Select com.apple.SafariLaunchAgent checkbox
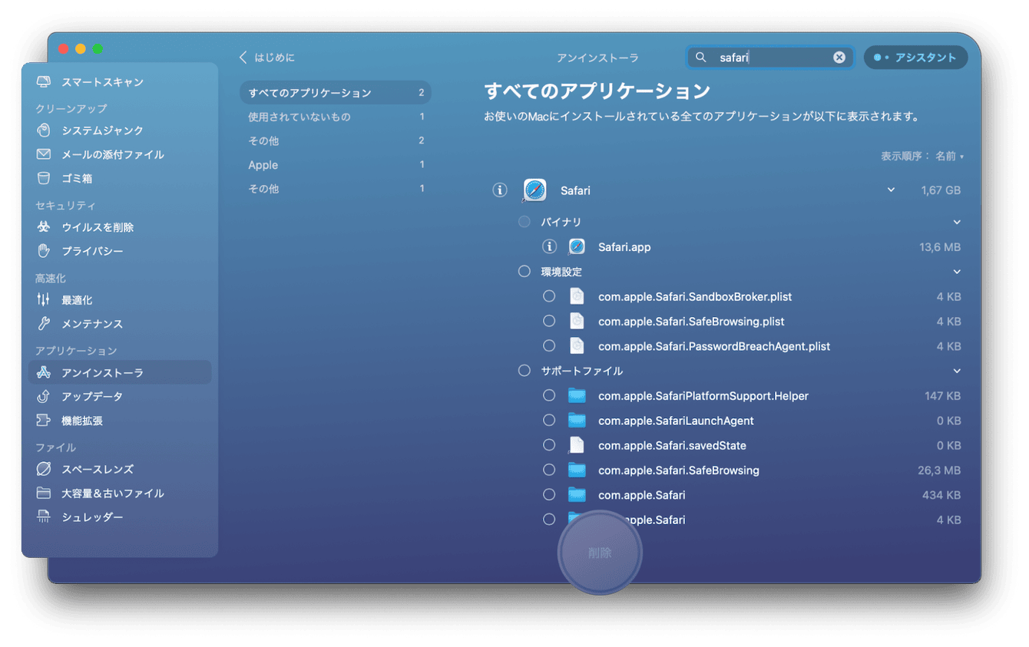The image size is (1029, 647). coord(549,421)
